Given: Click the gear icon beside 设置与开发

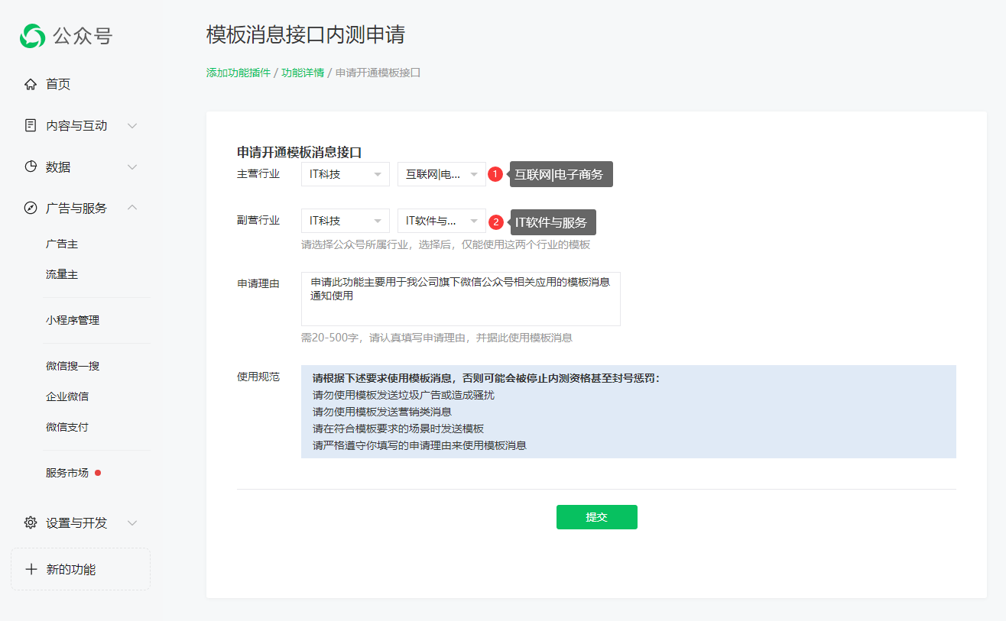Looking at the screenshot, I should coord(31,522).
